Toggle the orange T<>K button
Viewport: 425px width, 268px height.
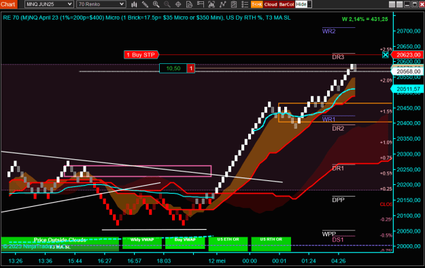tap(256, 4)
